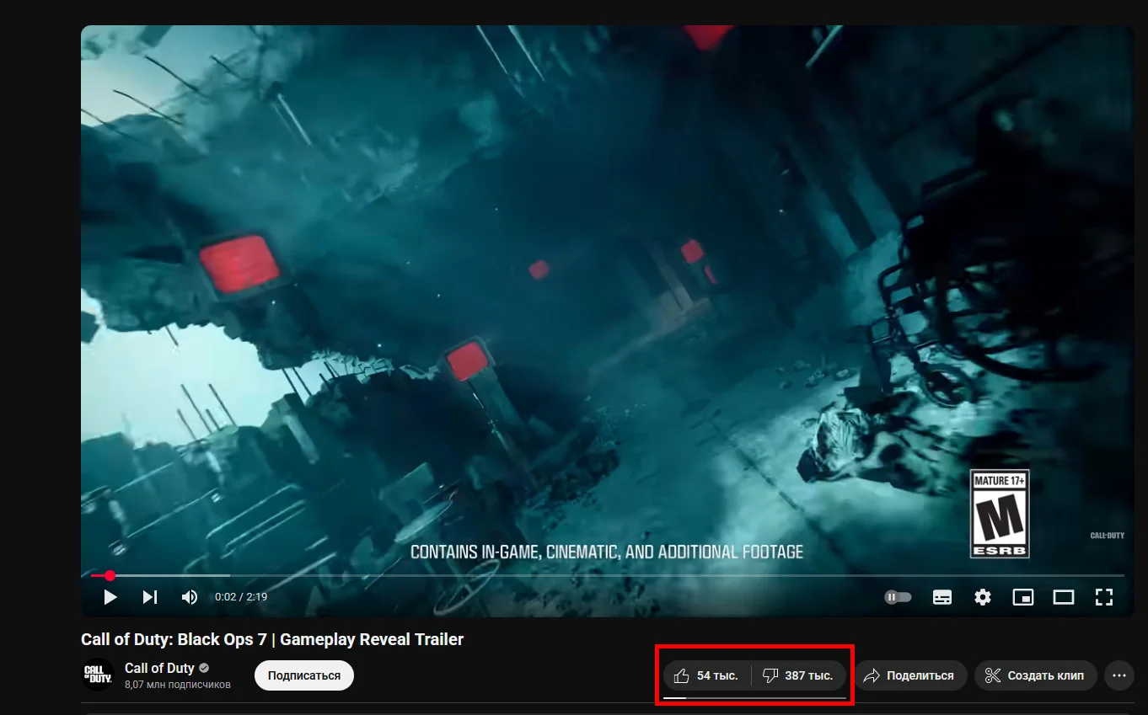1148x715 pixels.
Task: Click the Play button in the player
Action: (x=110, y=597)
